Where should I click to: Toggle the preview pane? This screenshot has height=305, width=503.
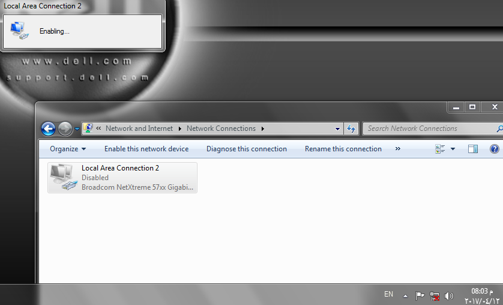click(473, 149)
